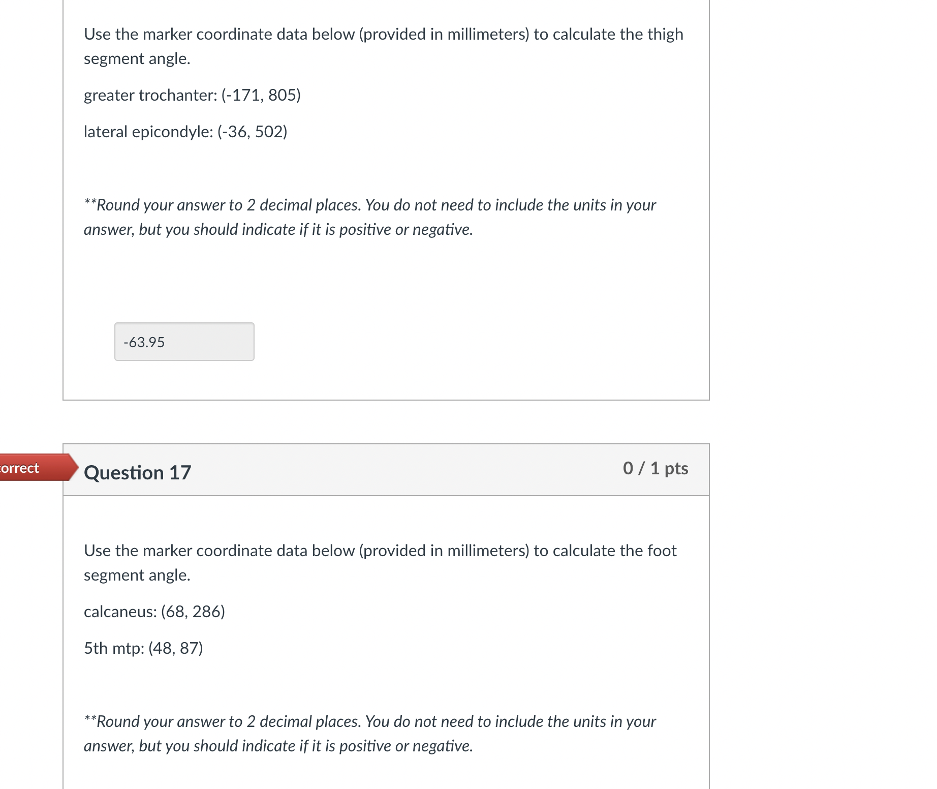Select the Question 17 heading
The height and width of the screenshot is (789, 937).
(137, 472)
